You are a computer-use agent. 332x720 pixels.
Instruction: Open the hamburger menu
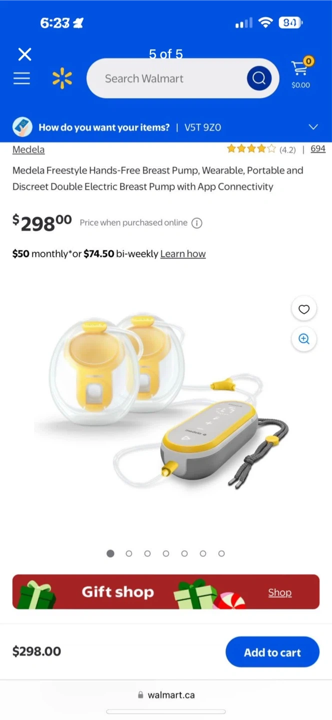point(21,78)
